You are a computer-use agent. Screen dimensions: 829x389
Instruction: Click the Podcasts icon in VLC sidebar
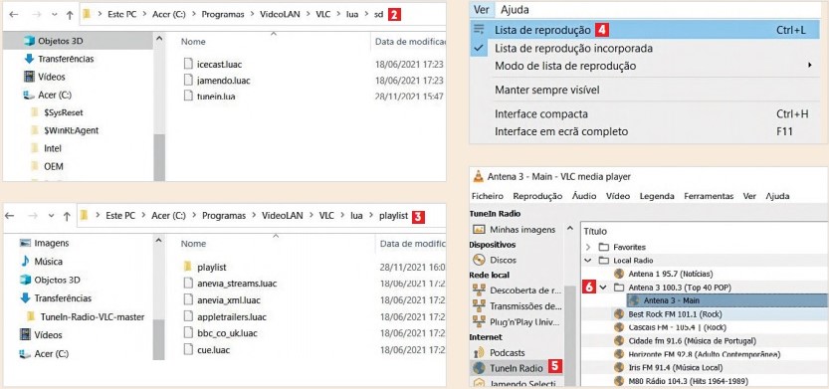pyautogui.click(x=479, y=352)
